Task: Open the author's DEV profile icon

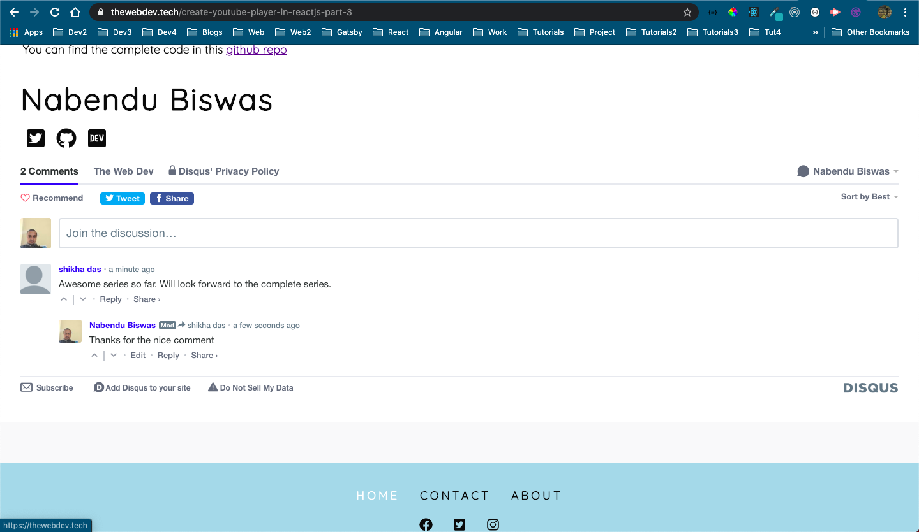Action: pyautogui.click(x=97, y=138)
